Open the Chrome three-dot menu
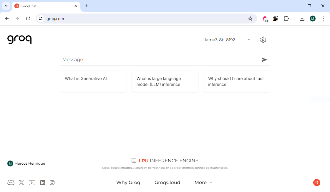This screenshot has height=192, width=330. point(323,19)
